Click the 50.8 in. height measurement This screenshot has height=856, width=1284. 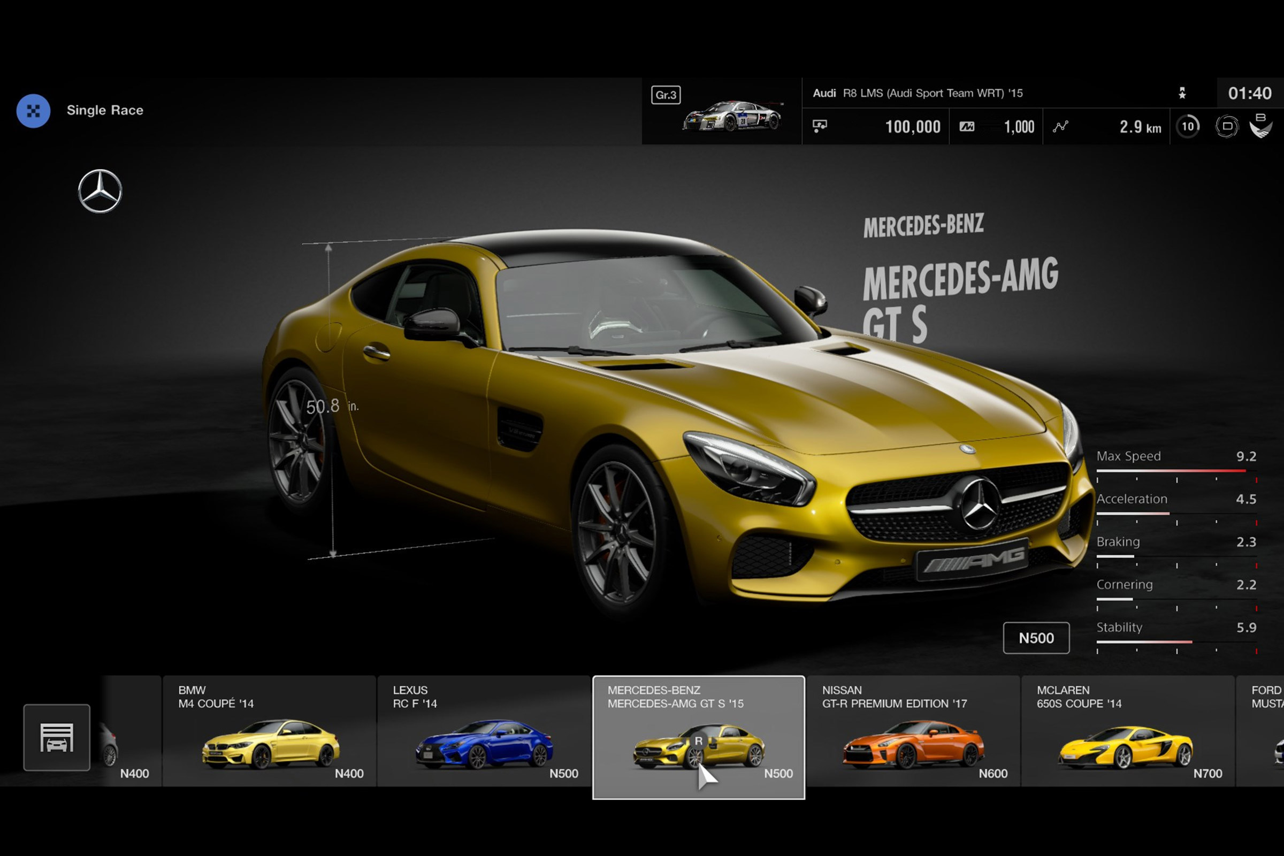click(x=332, y=406)
